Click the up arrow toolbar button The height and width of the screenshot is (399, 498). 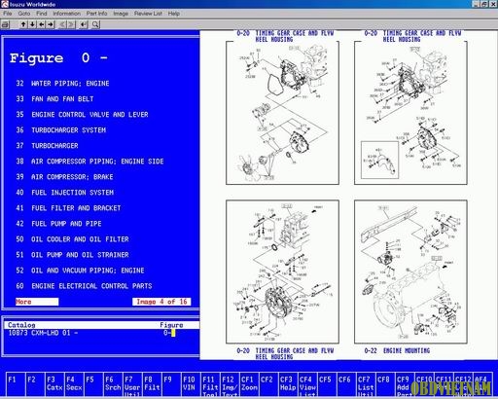[23, 24]
